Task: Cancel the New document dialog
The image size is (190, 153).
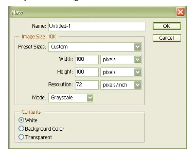Action: click(167, 38)
